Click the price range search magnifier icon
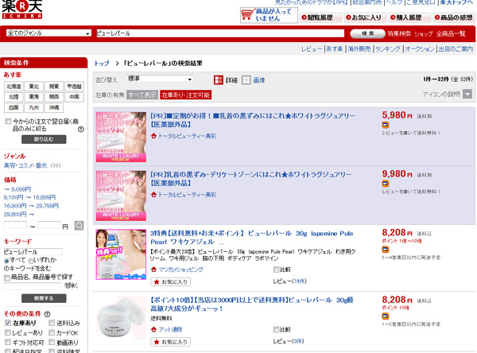 (79, 226)
